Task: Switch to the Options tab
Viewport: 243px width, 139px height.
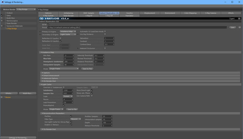Action: point(48,13)
